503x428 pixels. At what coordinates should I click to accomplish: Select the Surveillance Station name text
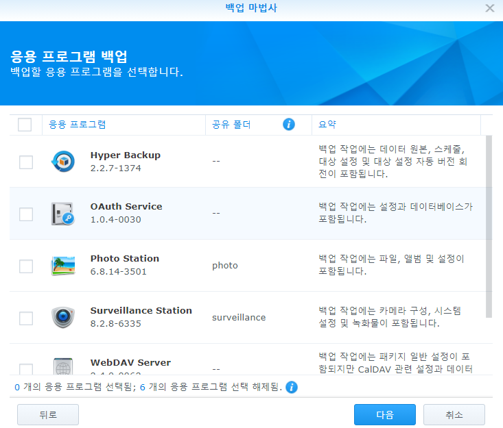[141, 310]
